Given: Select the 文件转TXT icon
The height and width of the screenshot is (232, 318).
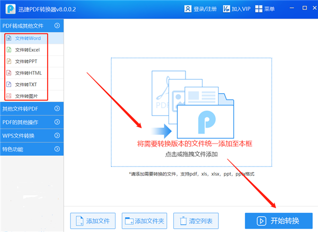Looking at the screenshot, I should coord(8,85).
